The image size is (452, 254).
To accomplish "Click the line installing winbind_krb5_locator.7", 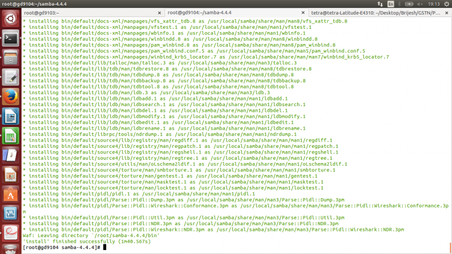I will coord(206,57).
